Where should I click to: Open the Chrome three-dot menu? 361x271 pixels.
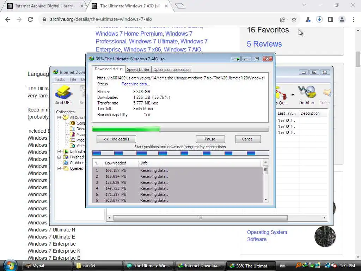coord(353,19)
